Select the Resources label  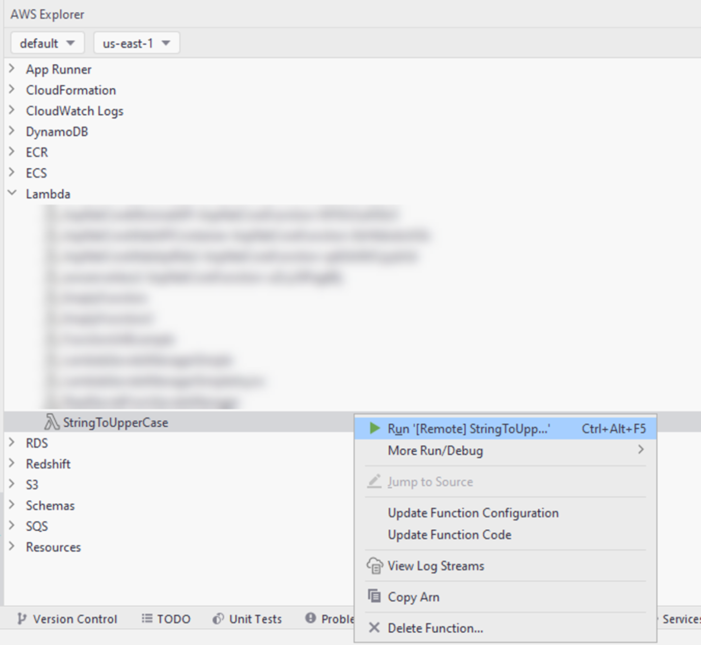[x=53, y=547]
